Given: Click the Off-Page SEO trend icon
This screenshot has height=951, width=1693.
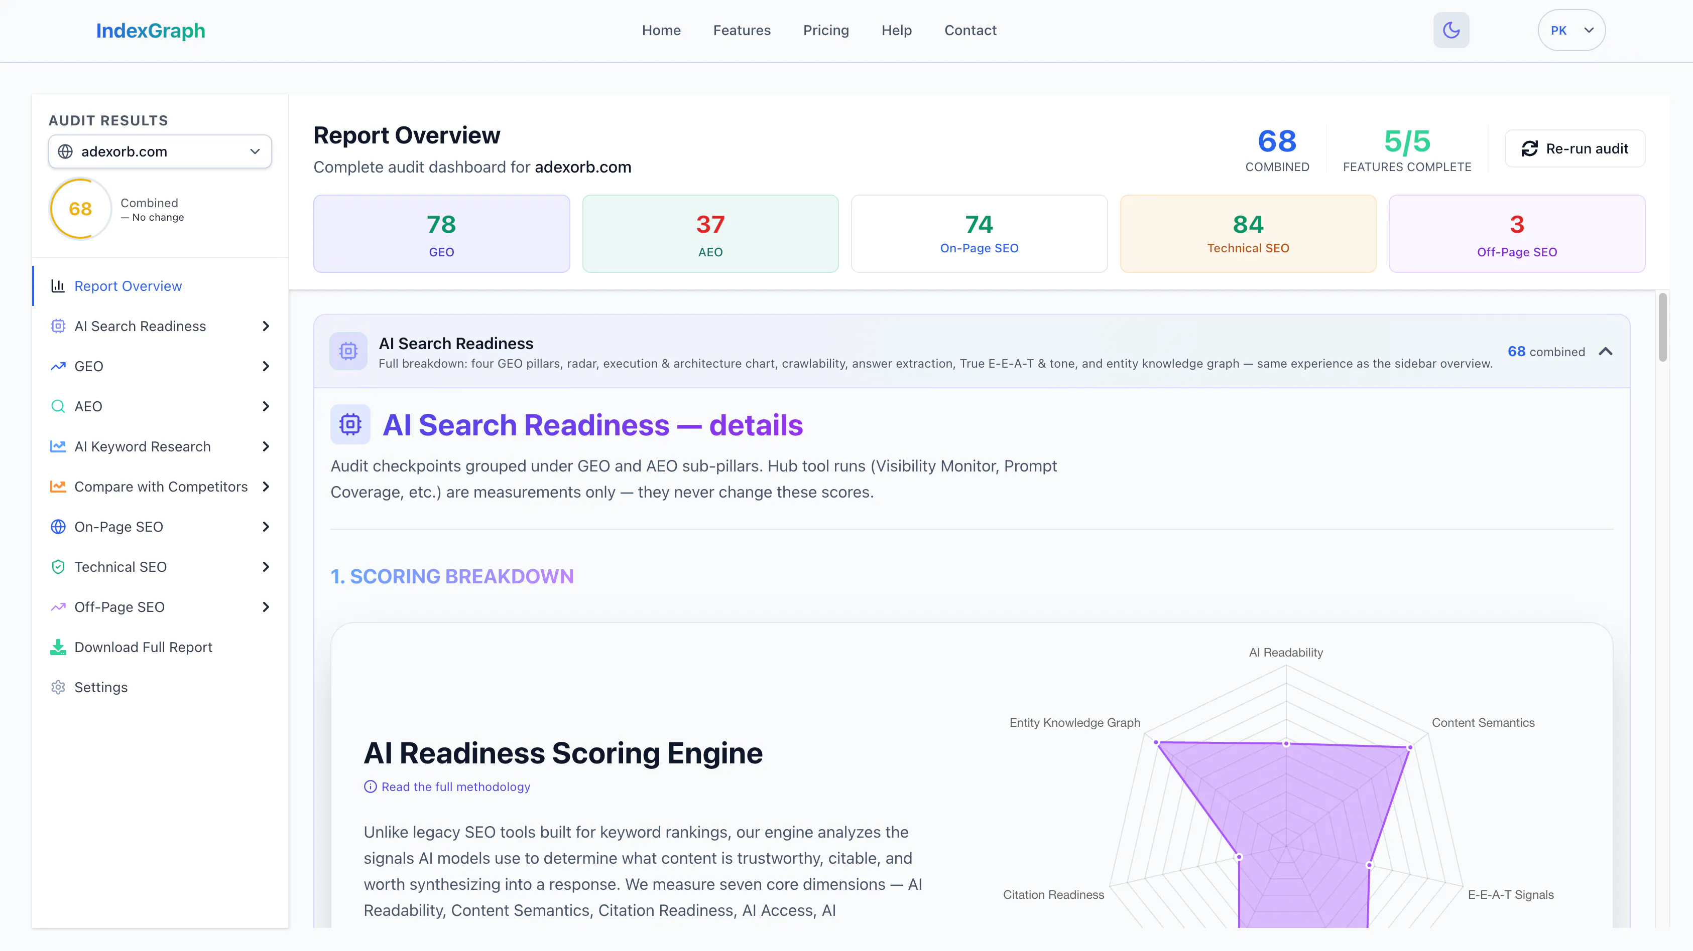Looking at the screenshot, I should (58, 607).
